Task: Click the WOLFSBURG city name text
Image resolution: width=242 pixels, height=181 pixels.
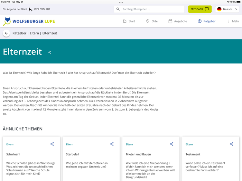Action: pos(42,9)
